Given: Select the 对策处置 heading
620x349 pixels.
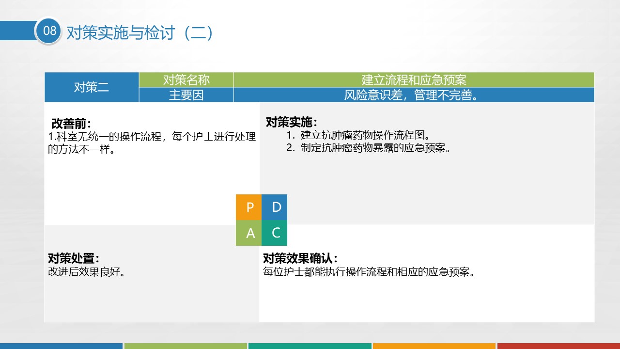Looking at the screenshot, I should pos(73,258).
